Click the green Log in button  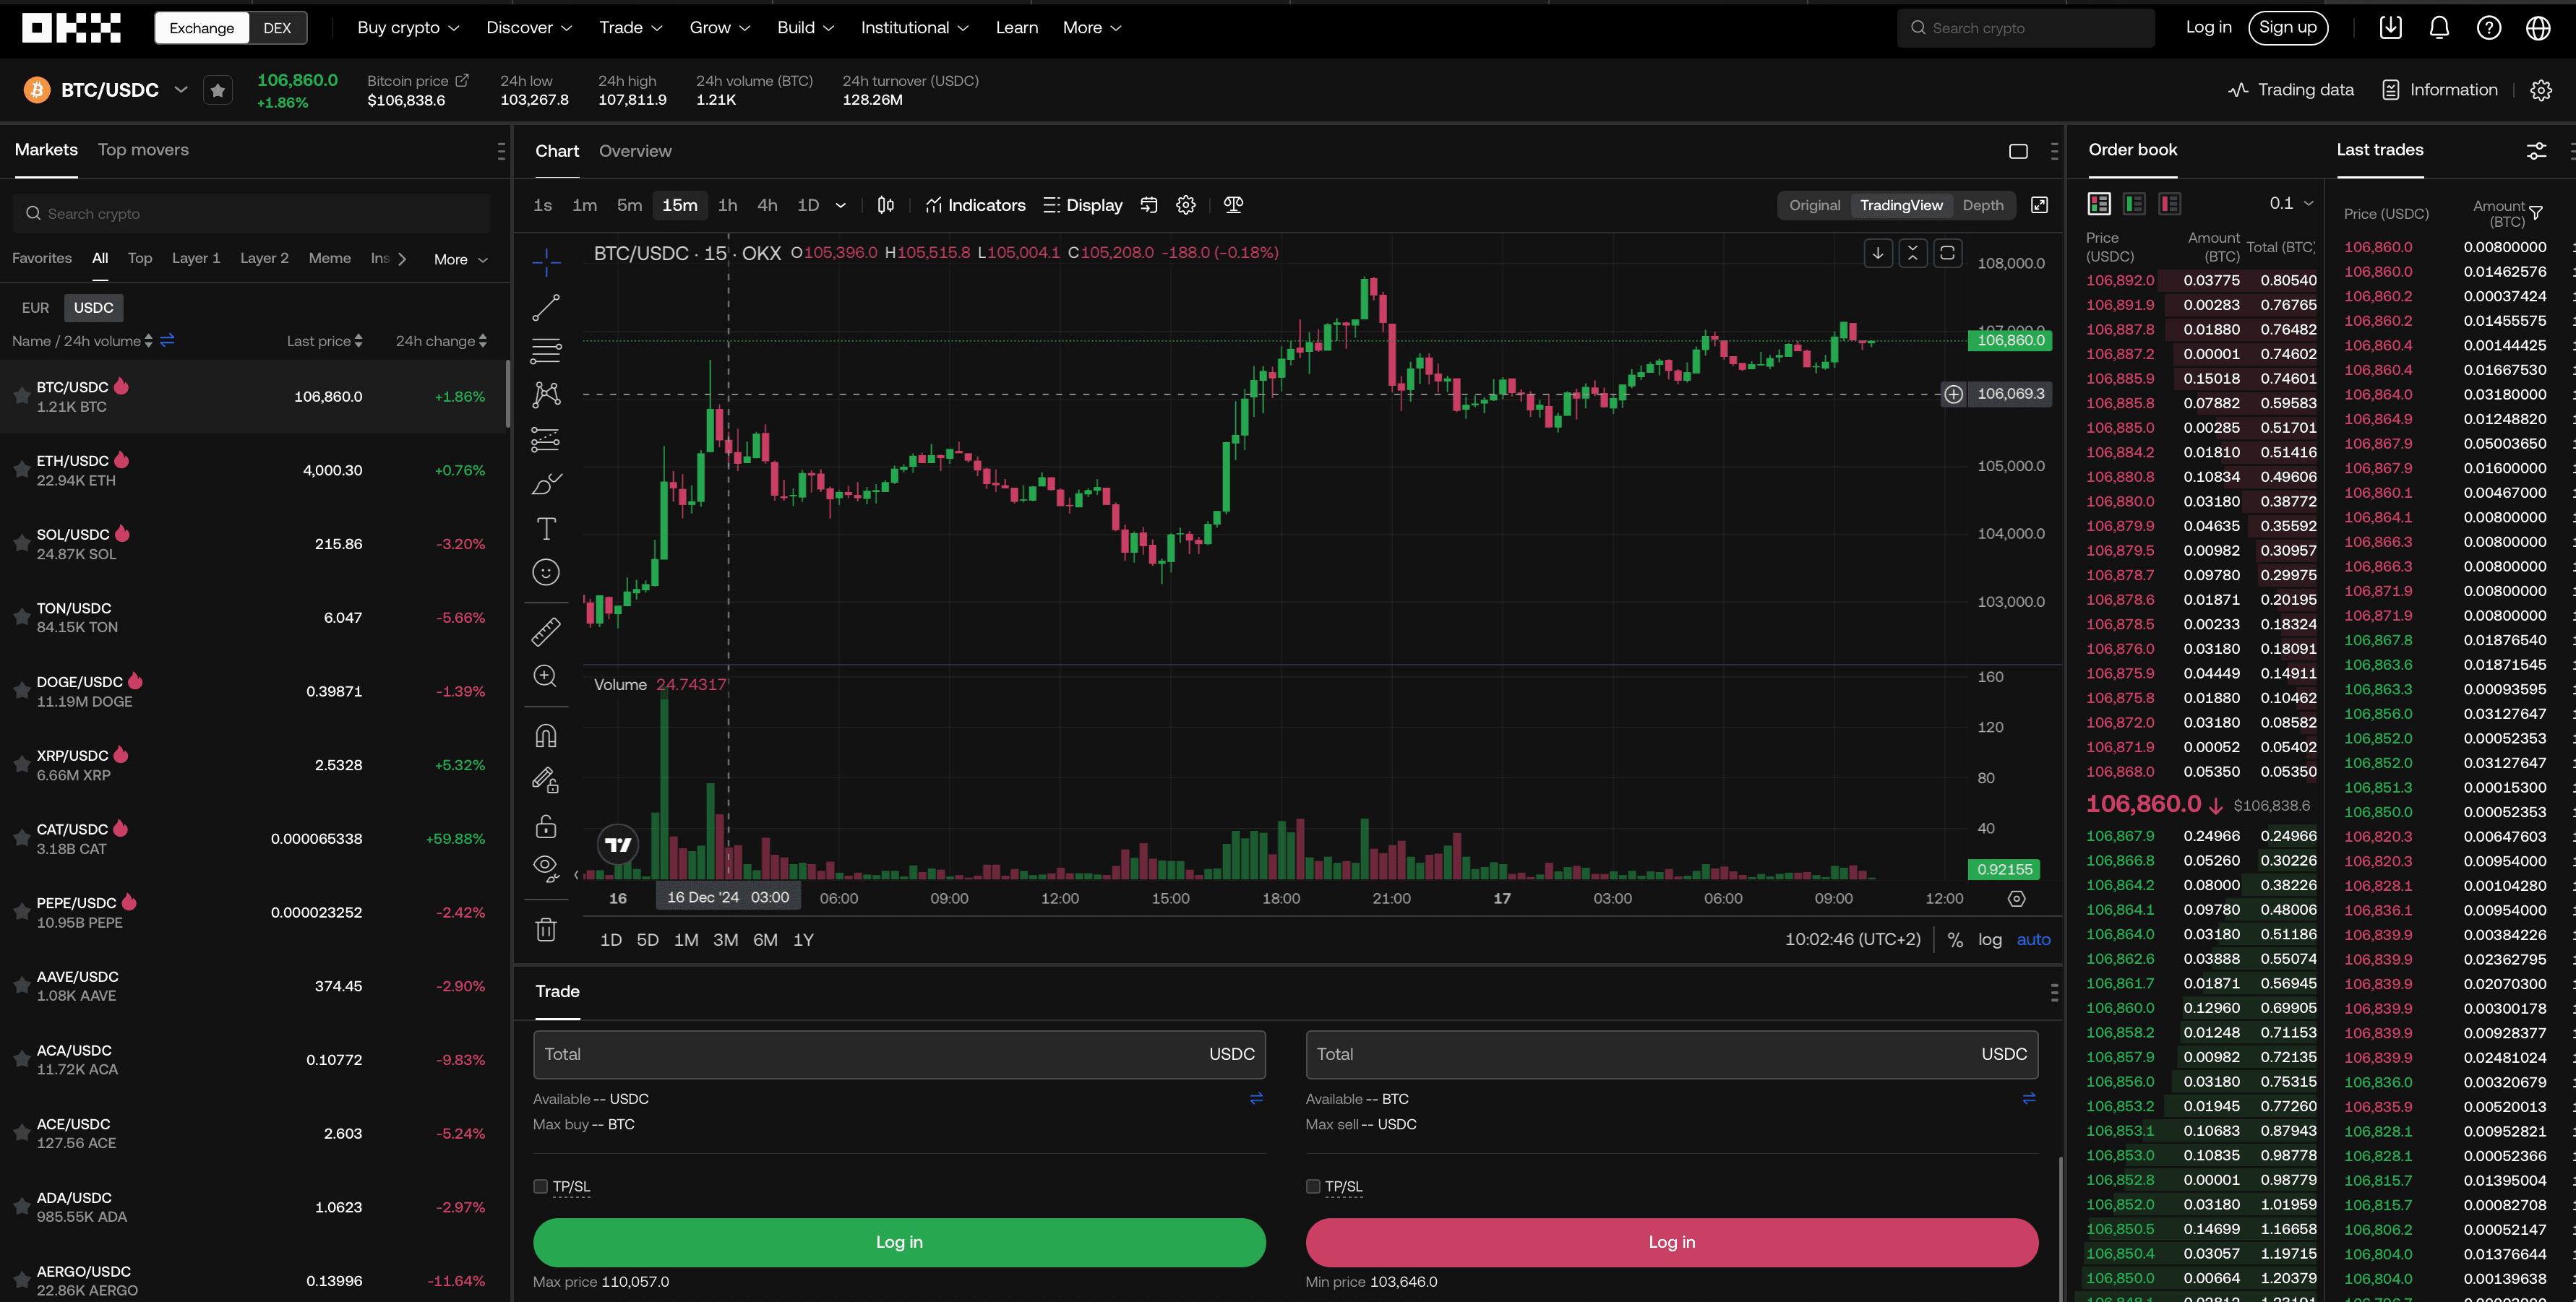pos(899,1241)
